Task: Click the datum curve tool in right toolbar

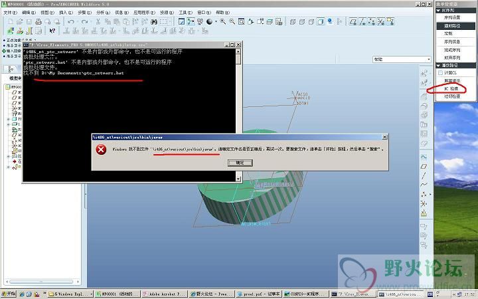Action: pyautogui.click(x=424, y=185)
